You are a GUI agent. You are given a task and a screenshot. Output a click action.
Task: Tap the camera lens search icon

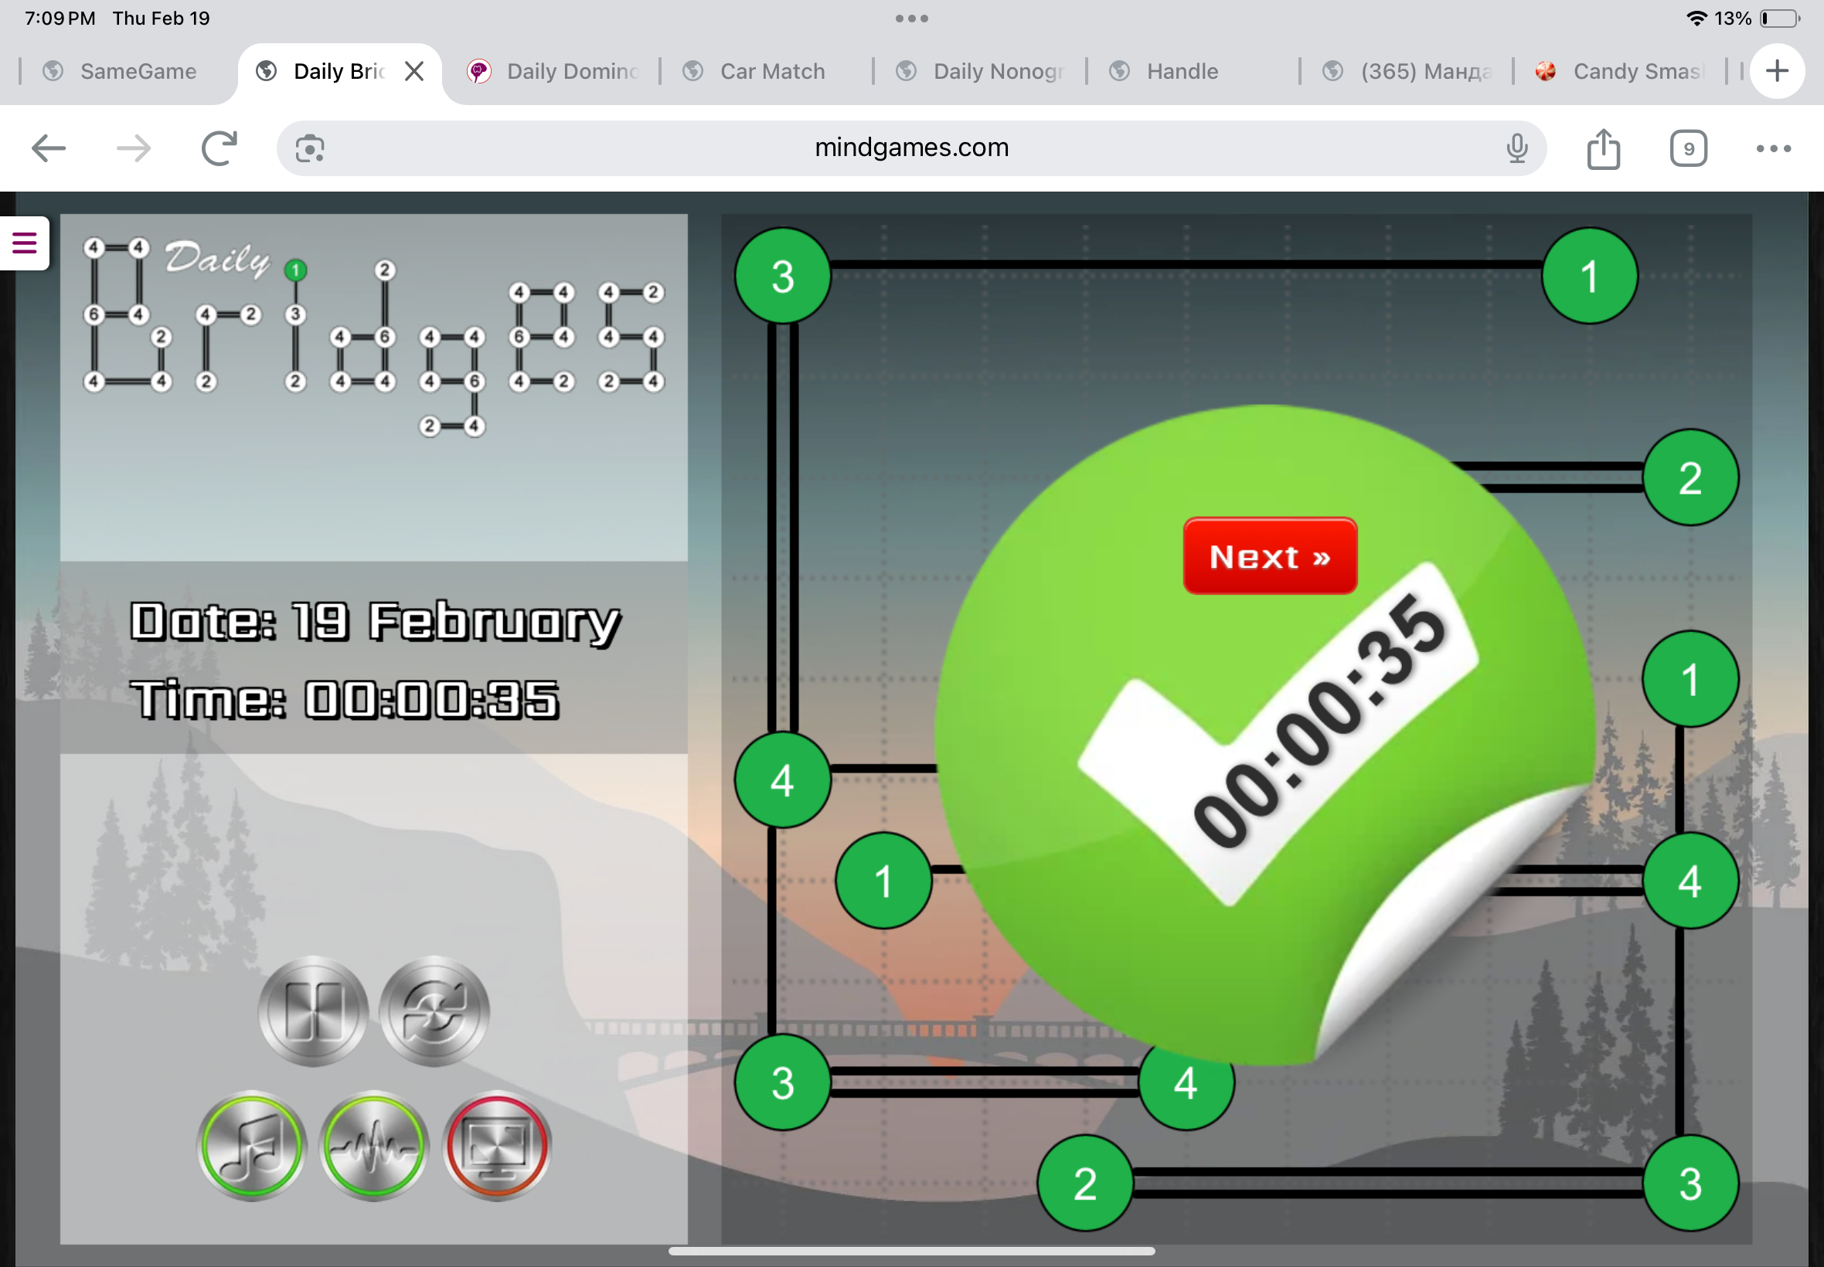click(x=310, y=148)
